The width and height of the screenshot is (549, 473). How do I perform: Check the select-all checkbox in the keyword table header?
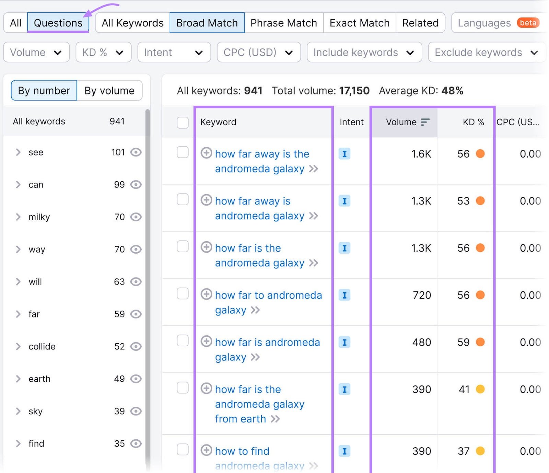tap(182, 122)
